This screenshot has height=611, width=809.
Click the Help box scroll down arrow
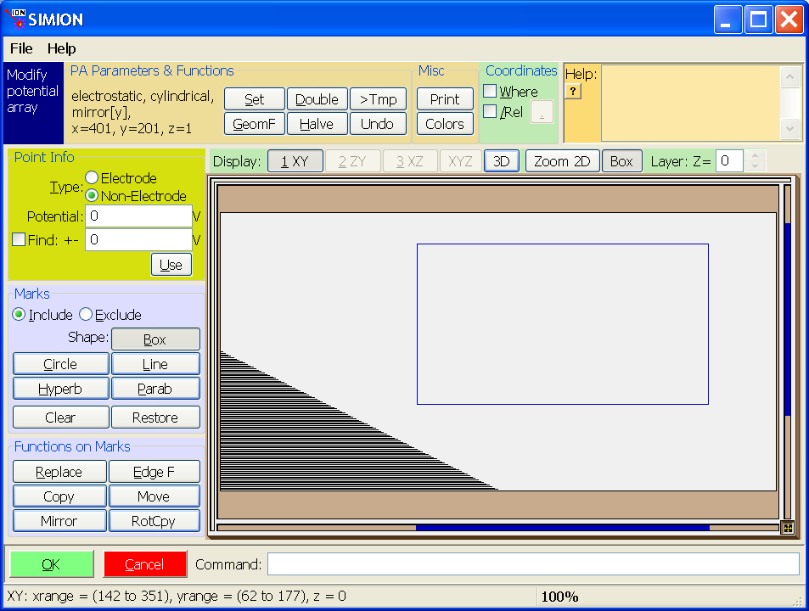(x=790, y=129)
